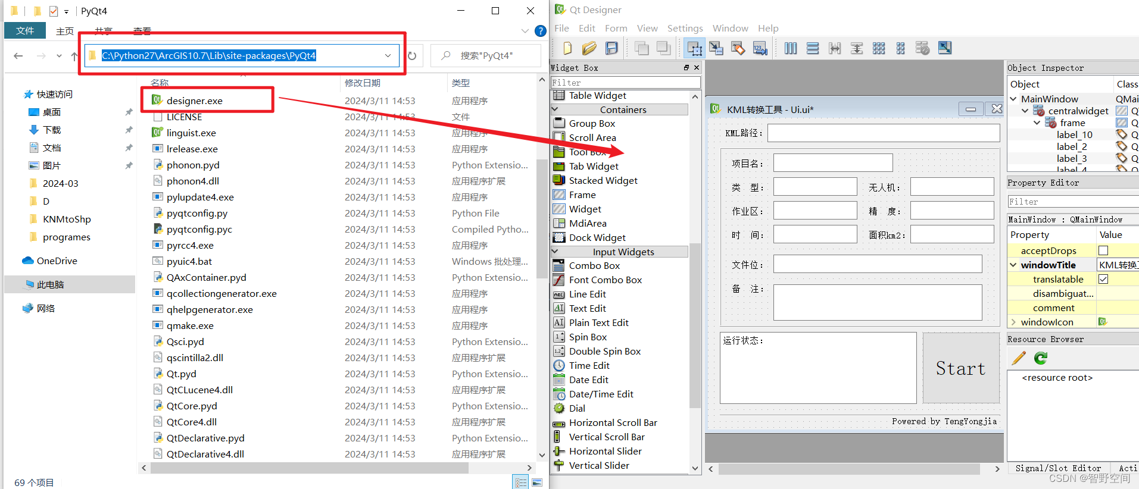Collapse the centralwidget tree node
Image resolution: width=1139 pixels, height=489 pixels.
click(x=1025, y=111)
